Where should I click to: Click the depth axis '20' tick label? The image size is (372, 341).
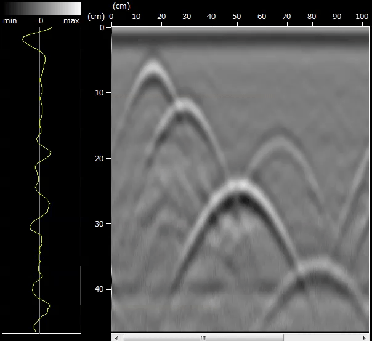(x=99, y=158)
